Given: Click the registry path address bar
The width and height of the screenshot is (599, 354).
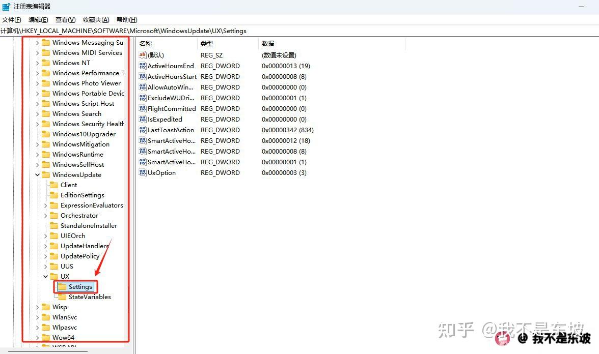Looking at the screenshot, I should [x=299, y=31].
